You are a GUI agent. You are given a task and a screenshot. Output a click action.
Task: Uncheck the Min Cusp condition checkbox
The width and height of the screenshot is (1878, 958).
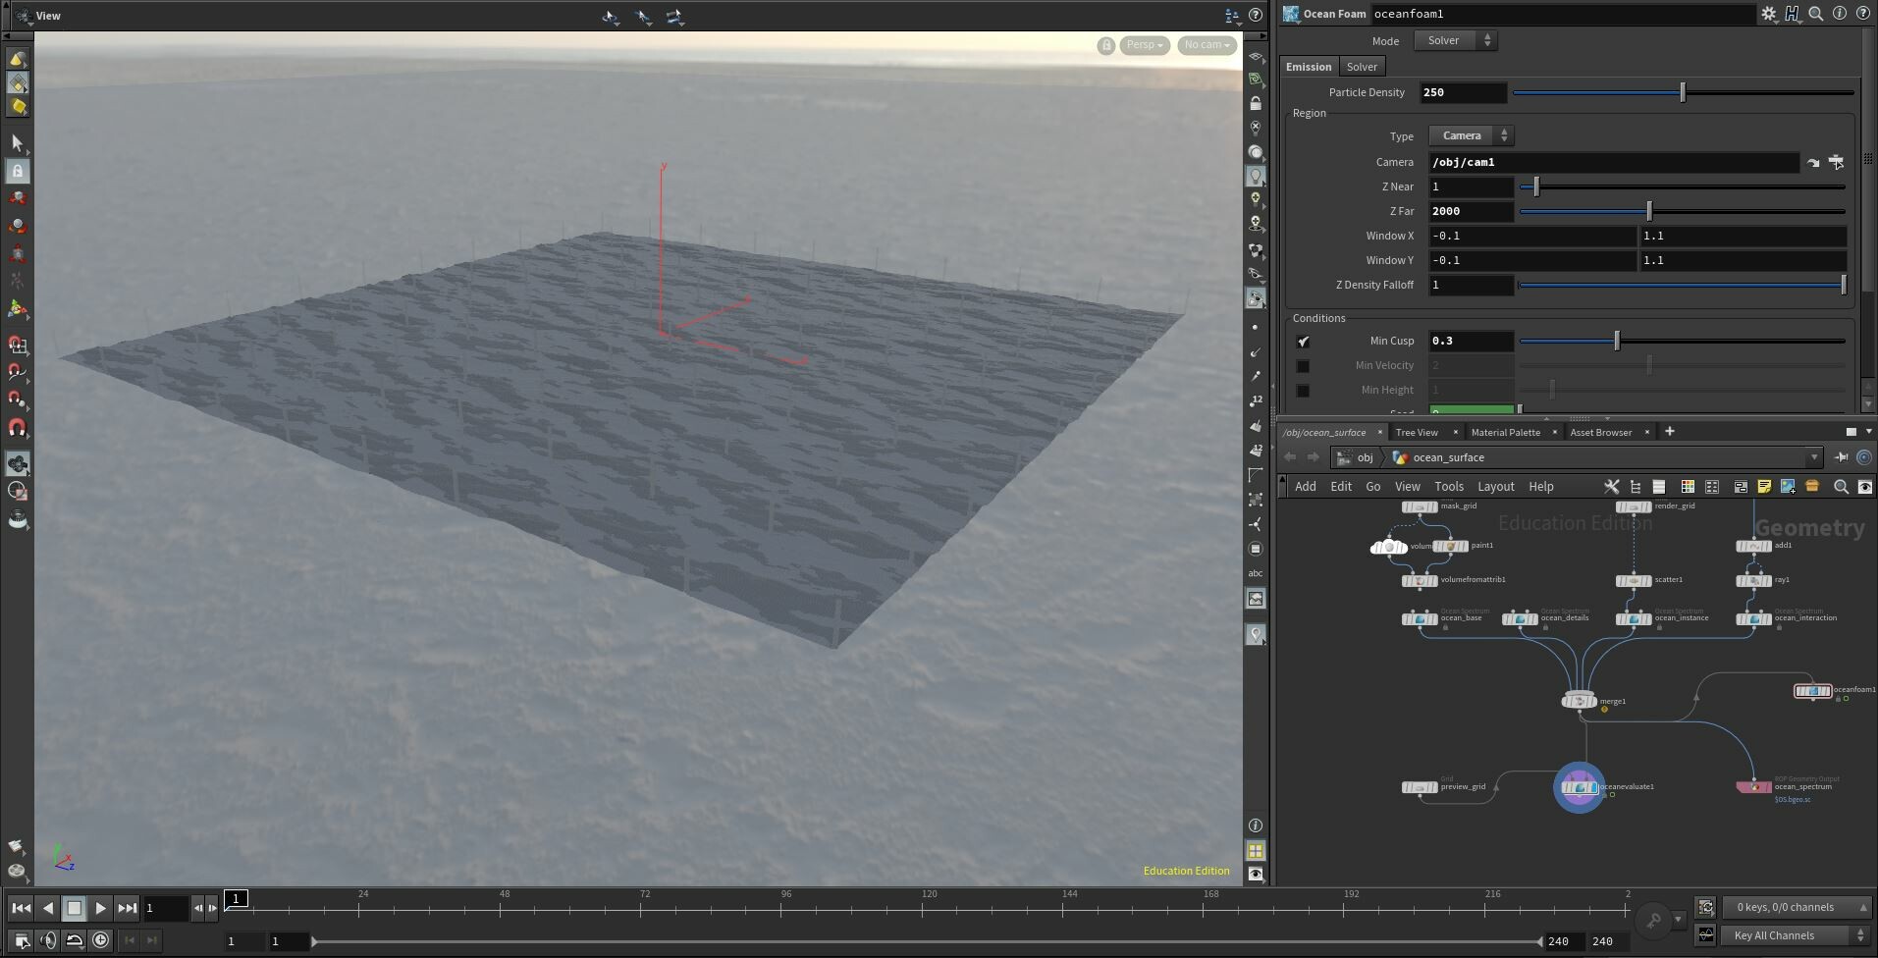point(1303,341)
